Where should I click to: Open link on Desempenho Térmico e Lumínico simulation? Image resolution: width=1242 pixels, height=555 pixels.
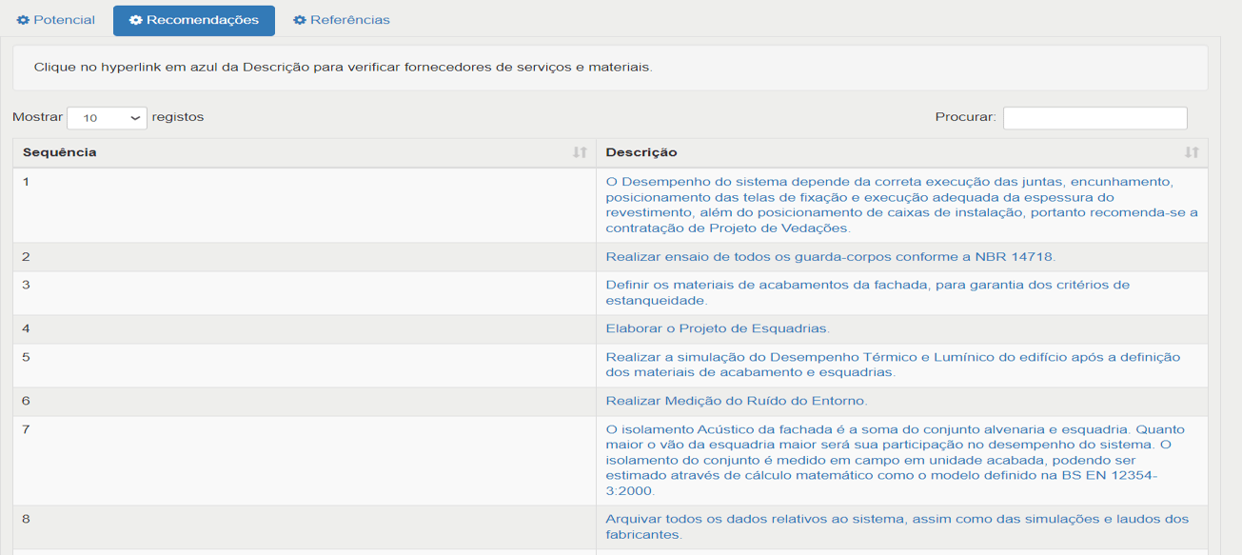[x=893, y=365]
